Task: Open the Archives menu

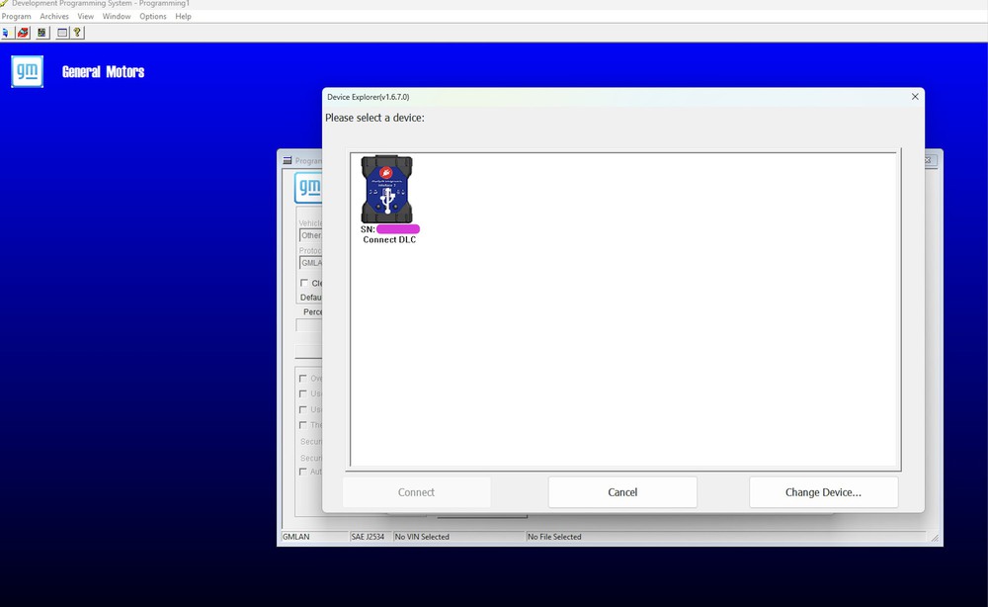Action: (x=54, y=17)
